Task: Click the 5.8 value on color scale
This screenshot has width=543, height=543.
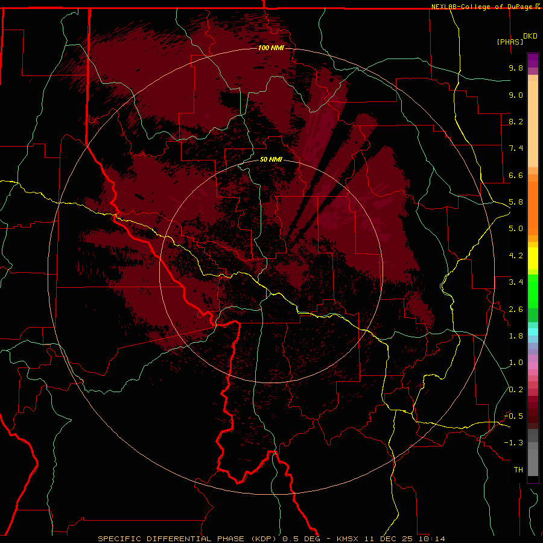Action: [x=516, y=202]
